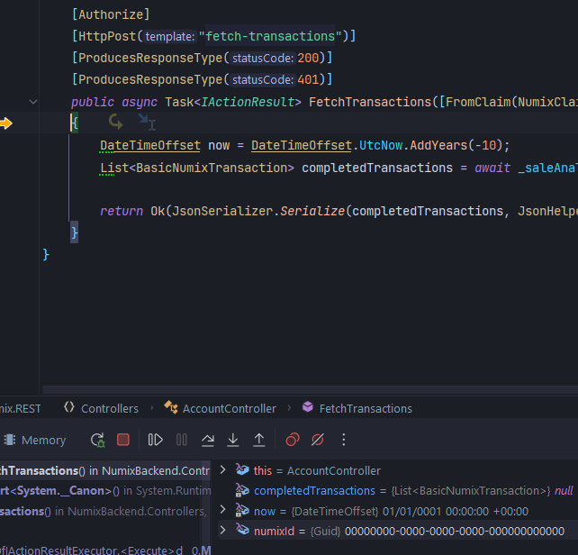Step over the current line
This screenshot has width=578, height=555.
[x=208, y=440]
